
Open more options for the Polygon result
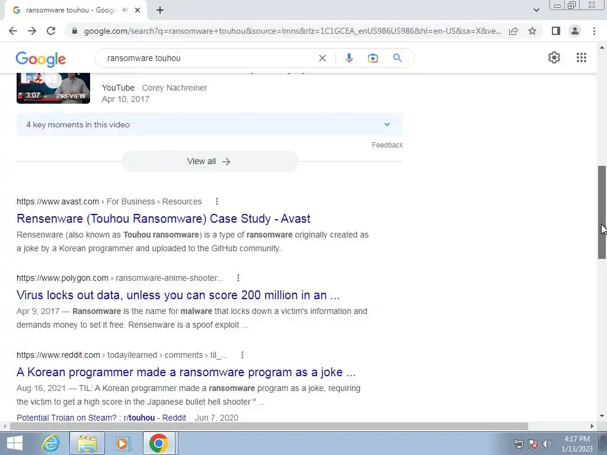[x=238, y=278]
